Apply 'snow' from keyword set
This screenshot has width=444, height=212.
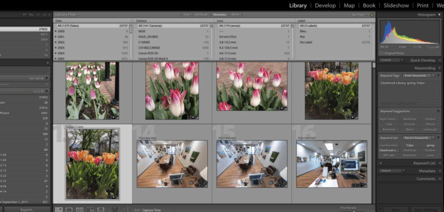pyautogui.click(x=430, y=155)
